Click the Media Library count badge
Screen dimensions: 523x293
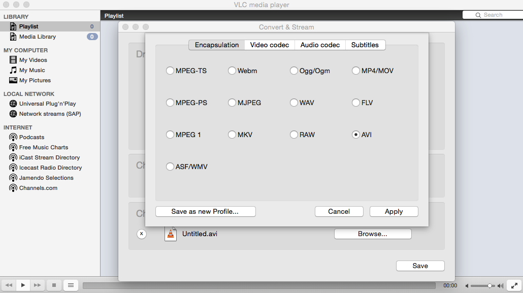(92, 37)
